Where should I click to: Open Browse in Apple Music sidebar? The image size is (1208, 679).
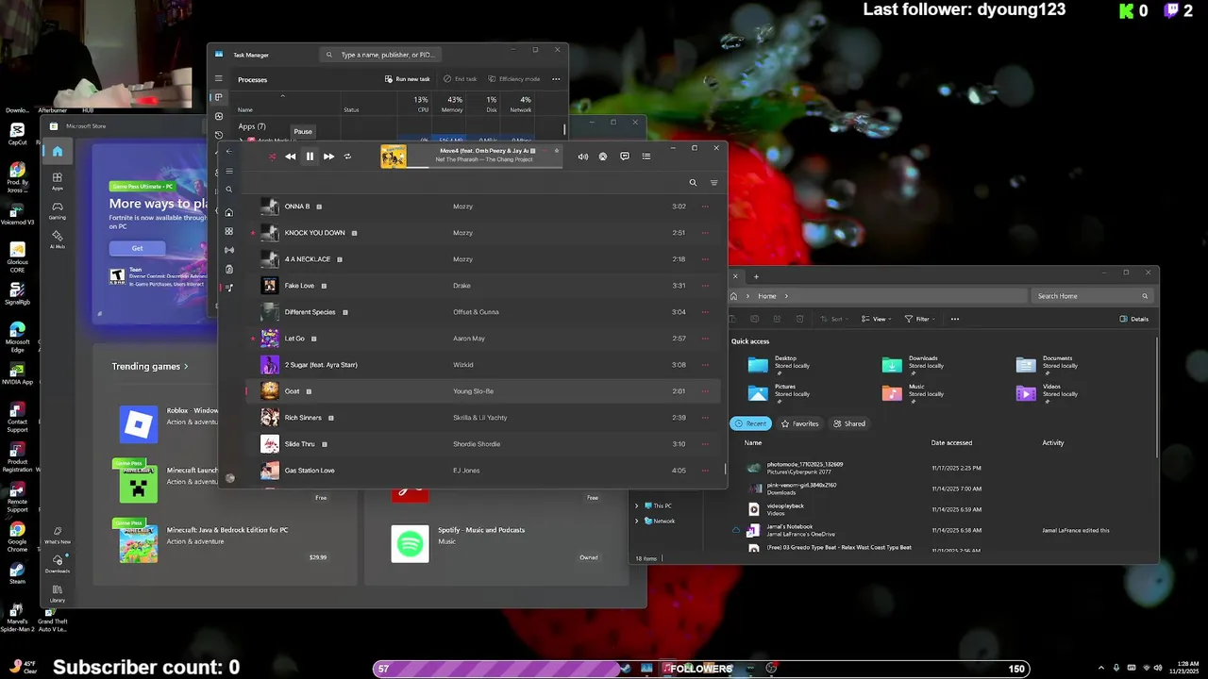coord(229,231)
